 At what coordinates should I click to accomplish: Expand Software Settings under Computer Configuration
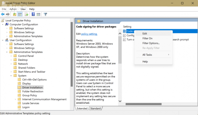[7, 28]
